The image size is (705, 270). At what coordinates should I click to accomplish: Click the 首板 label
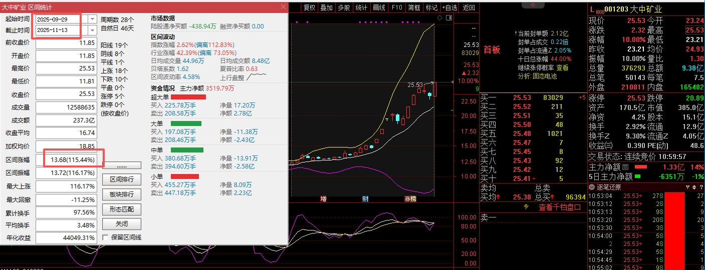(492, 50)
